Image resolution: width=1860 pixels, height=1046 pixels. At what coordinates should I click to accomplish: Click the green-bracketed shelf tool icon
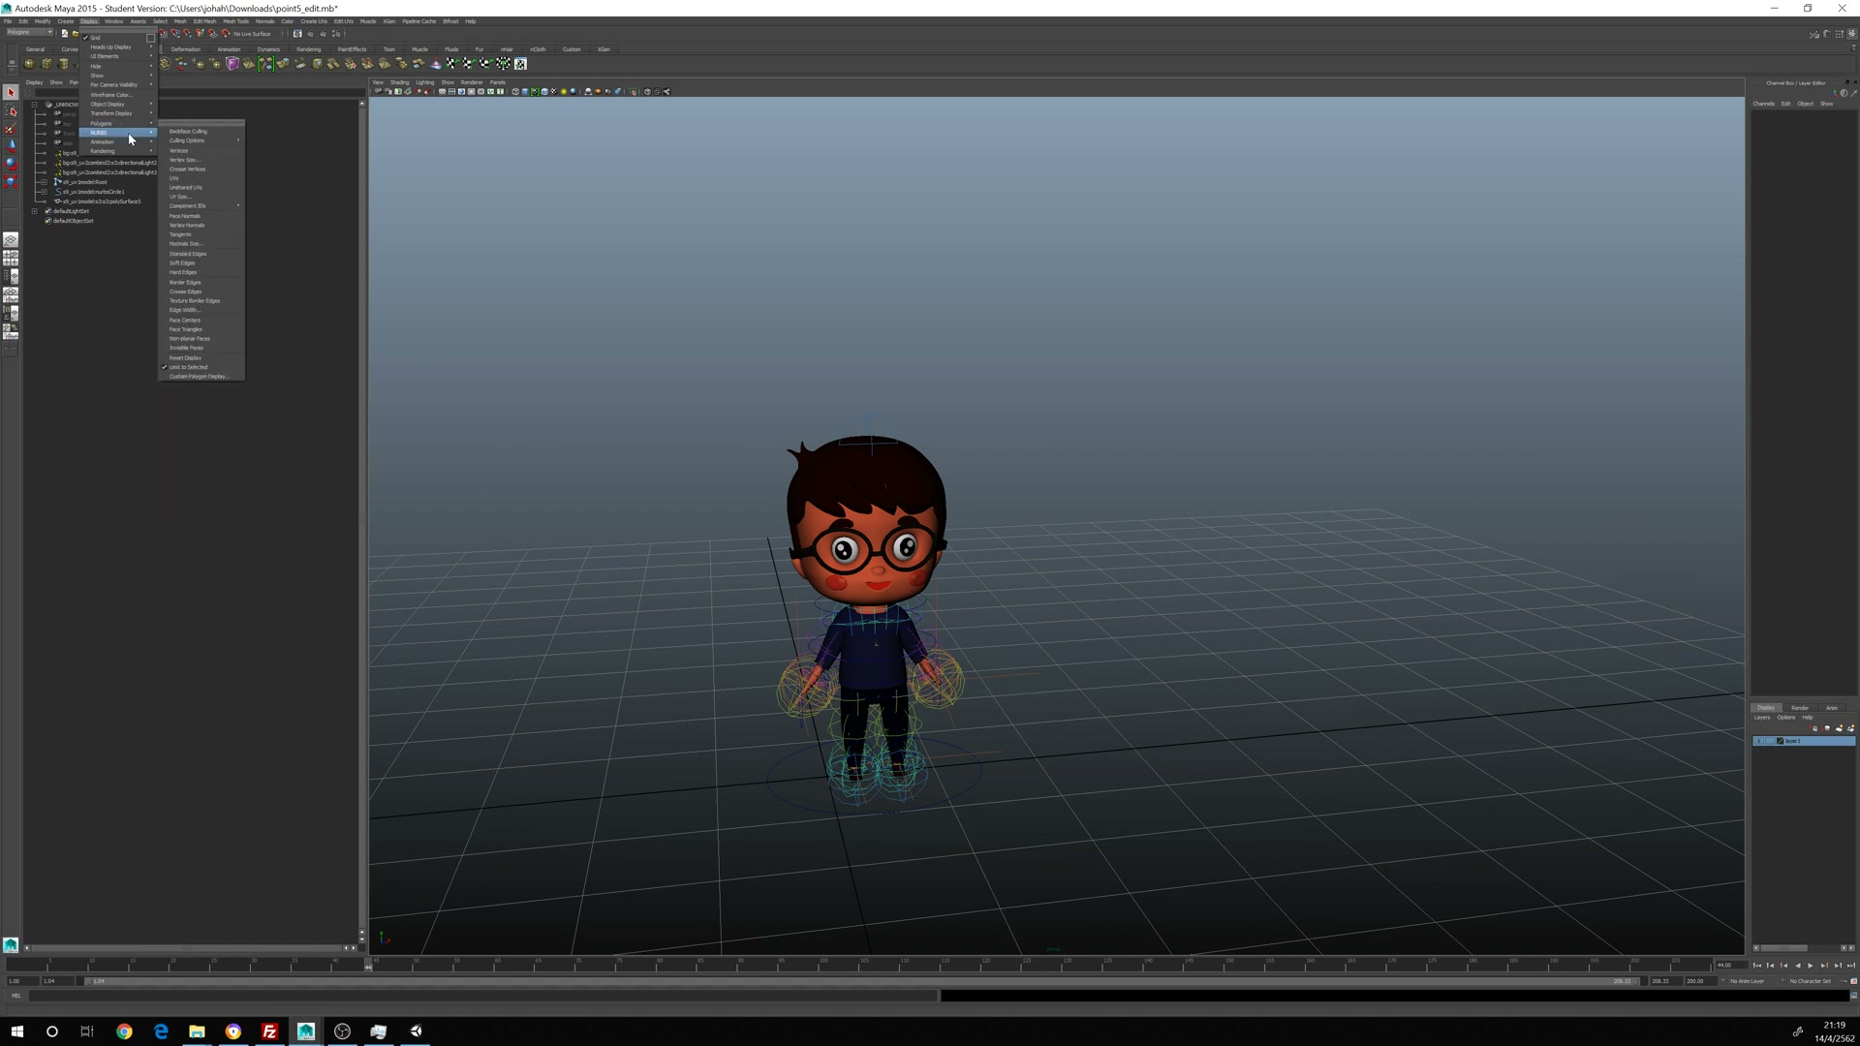coord(265,64)
